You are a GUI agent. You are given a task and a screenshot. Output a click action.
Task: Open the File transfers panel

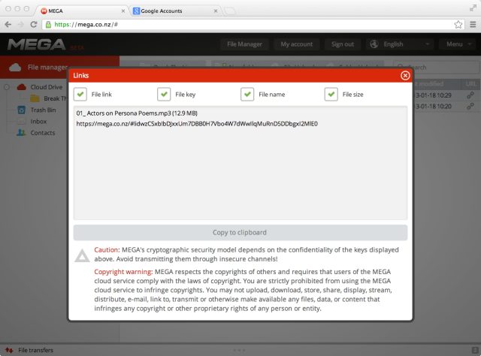(x=35, y=350)
